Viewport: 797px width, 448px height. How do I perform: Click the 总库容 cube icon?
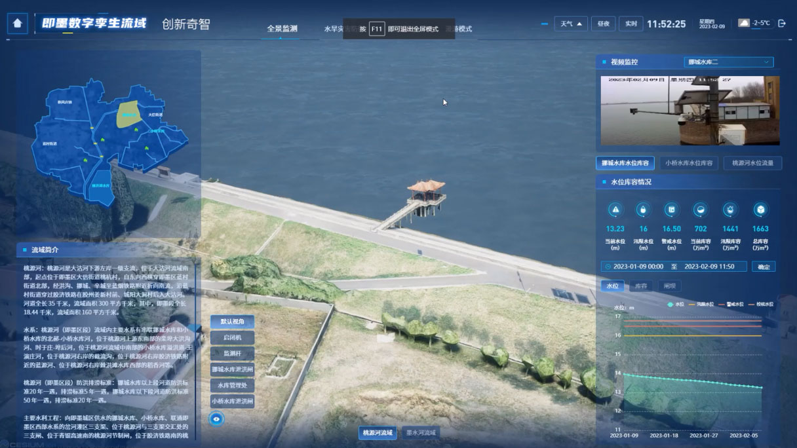(760, 210)
